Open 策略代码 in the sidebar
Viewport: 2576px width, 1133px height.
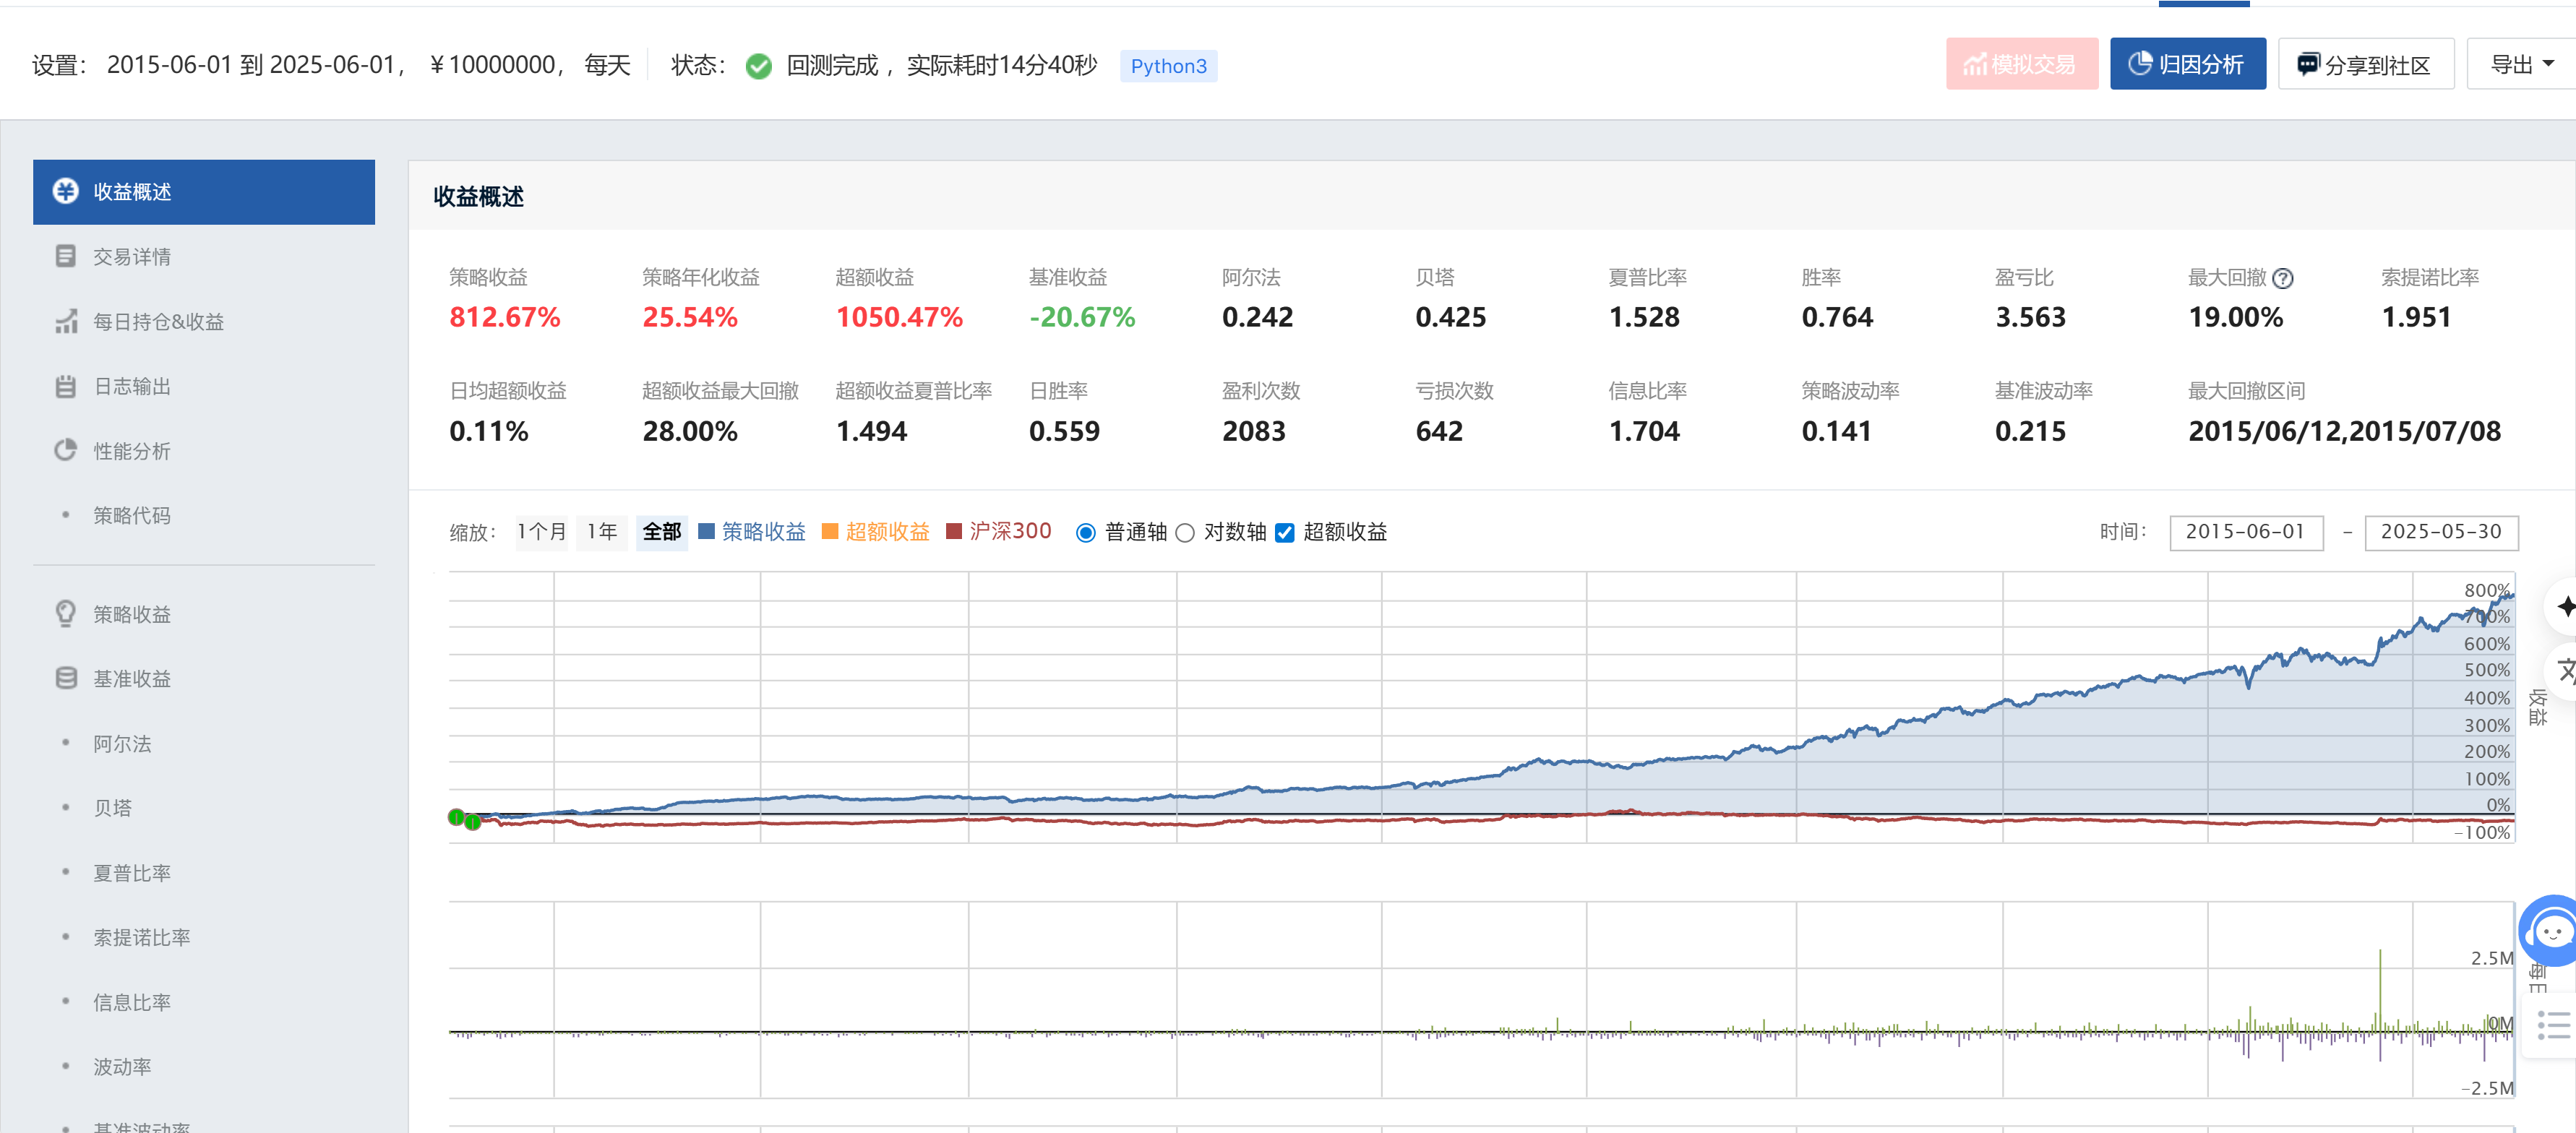[x=204, y=515]
